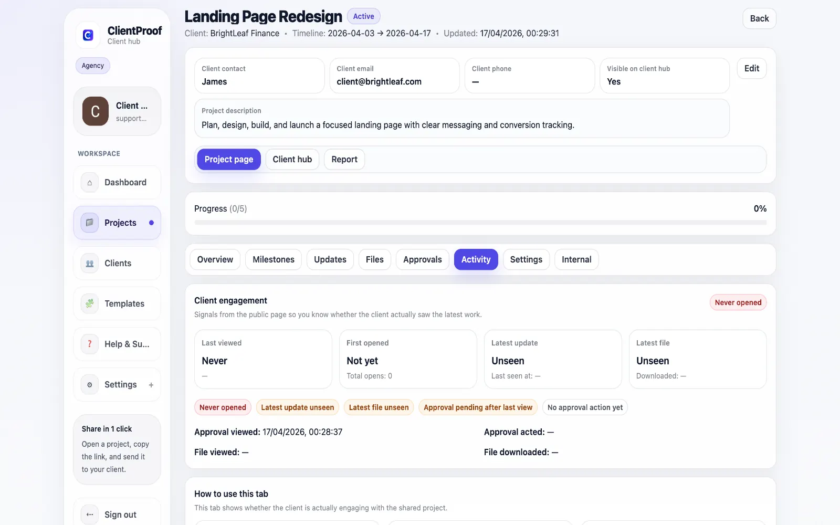840x525 pixels.
Task: Switch to the Milestones tab
Action: pos(274,259)
